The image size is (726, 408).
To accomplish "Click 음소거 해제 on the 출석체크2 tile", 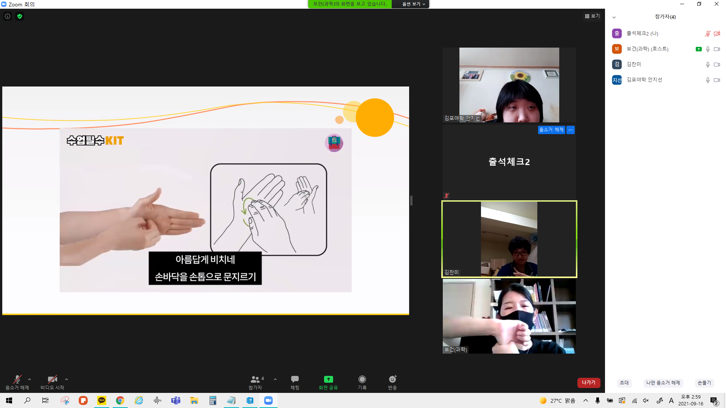I will [551, 130].
